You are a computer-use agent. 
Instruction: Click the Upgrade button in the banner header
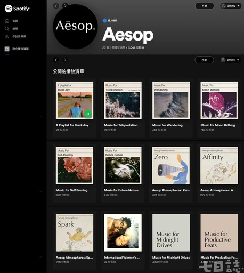pos(205,6)
